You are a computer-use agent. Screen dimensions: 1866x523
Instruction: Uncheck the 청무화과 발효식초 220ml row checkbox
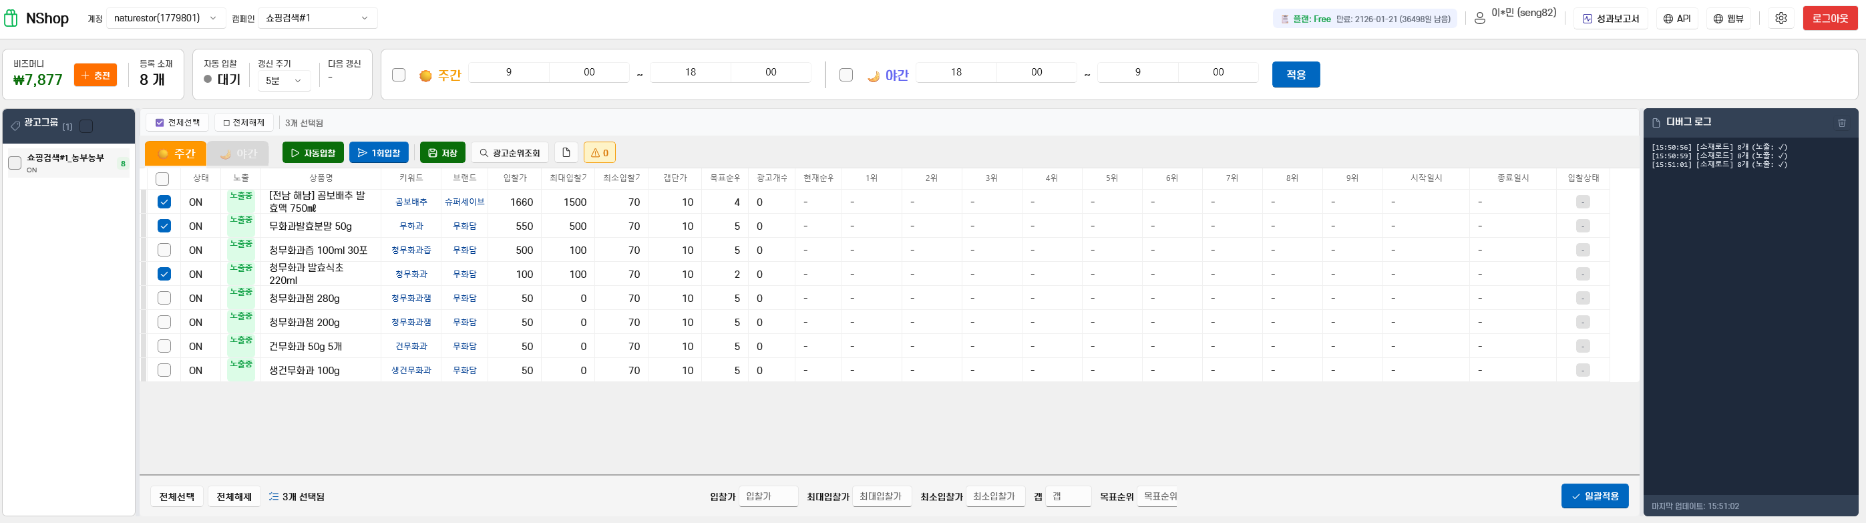pos(164,274)
